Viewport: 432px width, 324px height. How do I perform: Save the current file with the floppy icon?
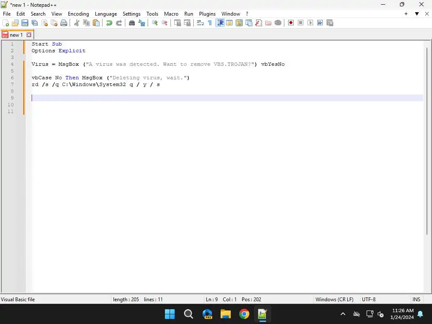(x=25, y=23)
